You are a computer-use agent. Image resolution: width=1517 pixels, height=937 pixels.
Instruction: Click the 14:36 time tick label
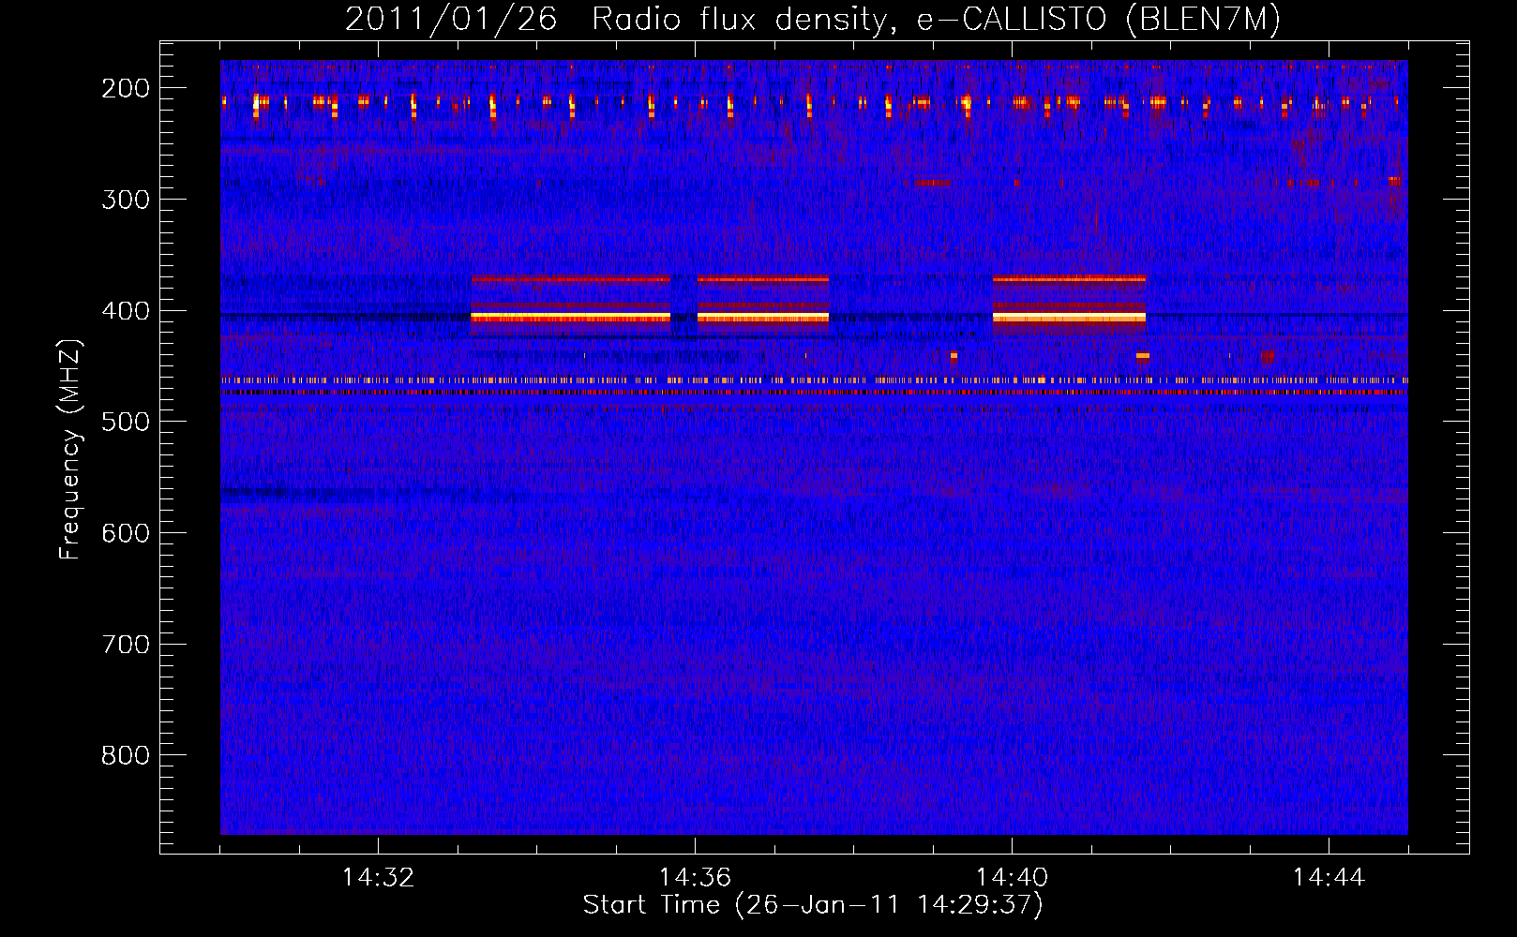pos(695,878)
